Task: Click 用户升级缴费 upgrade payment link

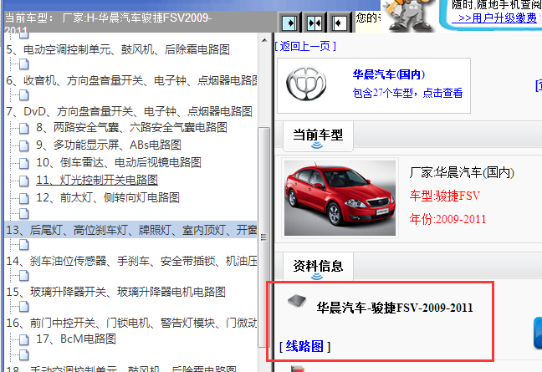Action: 494,18
